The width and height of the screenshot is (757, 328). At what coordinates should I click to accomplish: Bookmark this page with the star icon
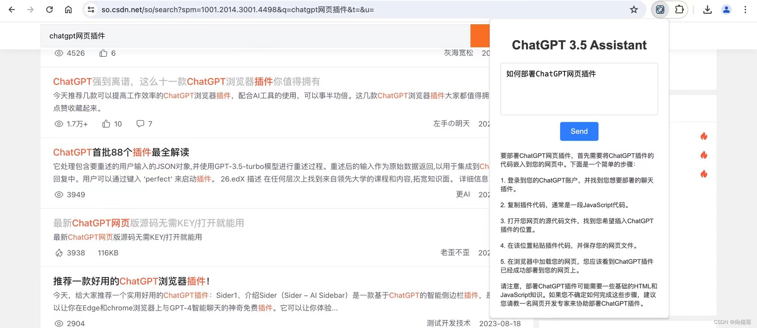point(634,10)
